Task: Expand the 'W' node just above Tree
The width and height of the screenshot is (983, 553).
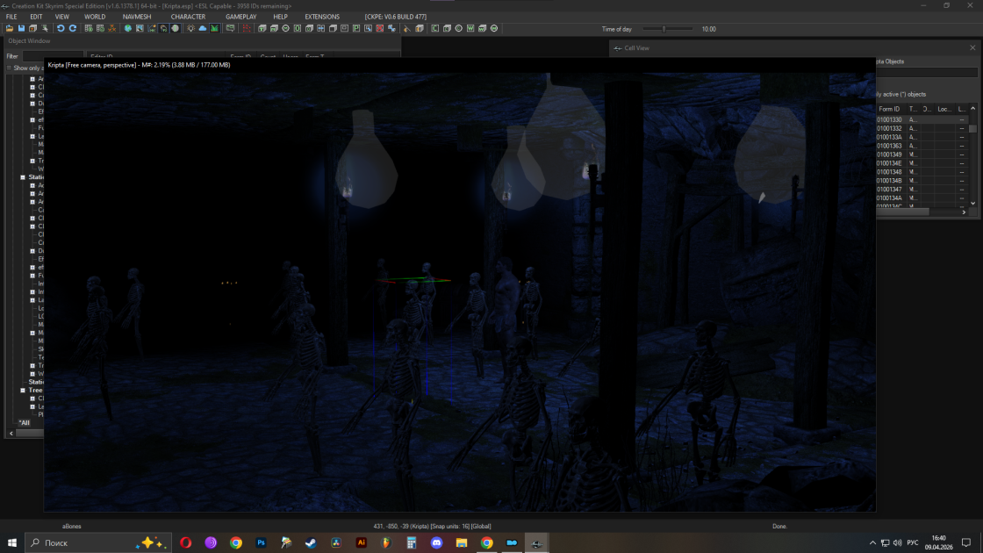Action: coord(32,374)
